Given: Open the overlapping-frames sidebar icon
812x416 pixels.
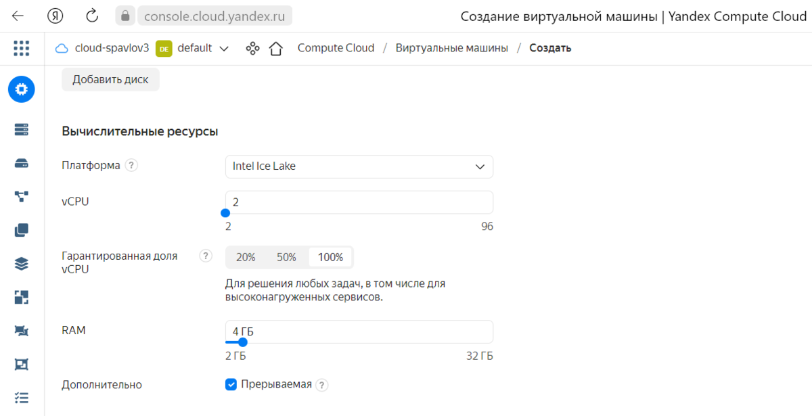Looking at the screenshot, I should pyautogui.click(x=22, y=331).
